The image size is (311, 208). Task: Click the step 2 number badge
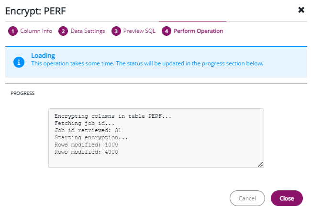pos(63,31)
